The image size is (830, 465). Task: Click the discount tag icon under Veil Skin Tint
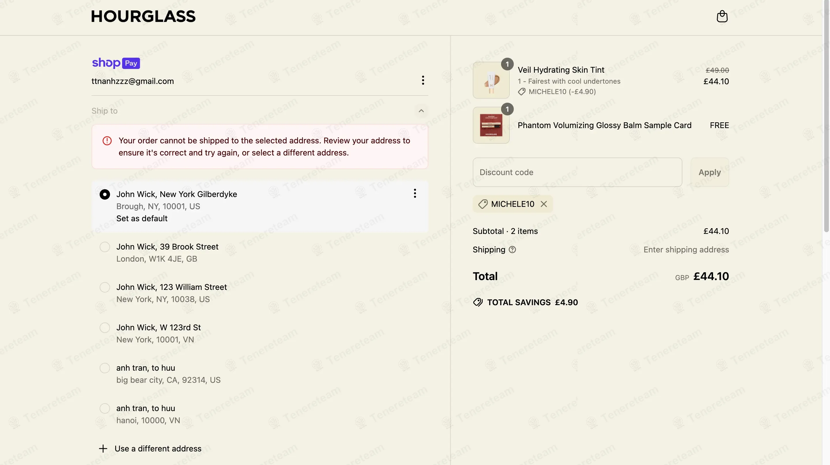[522, 92]
